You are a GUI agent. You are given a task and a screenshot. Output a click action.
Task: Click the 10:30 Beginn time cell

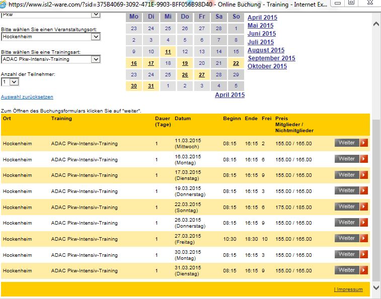tap(230, 239)
